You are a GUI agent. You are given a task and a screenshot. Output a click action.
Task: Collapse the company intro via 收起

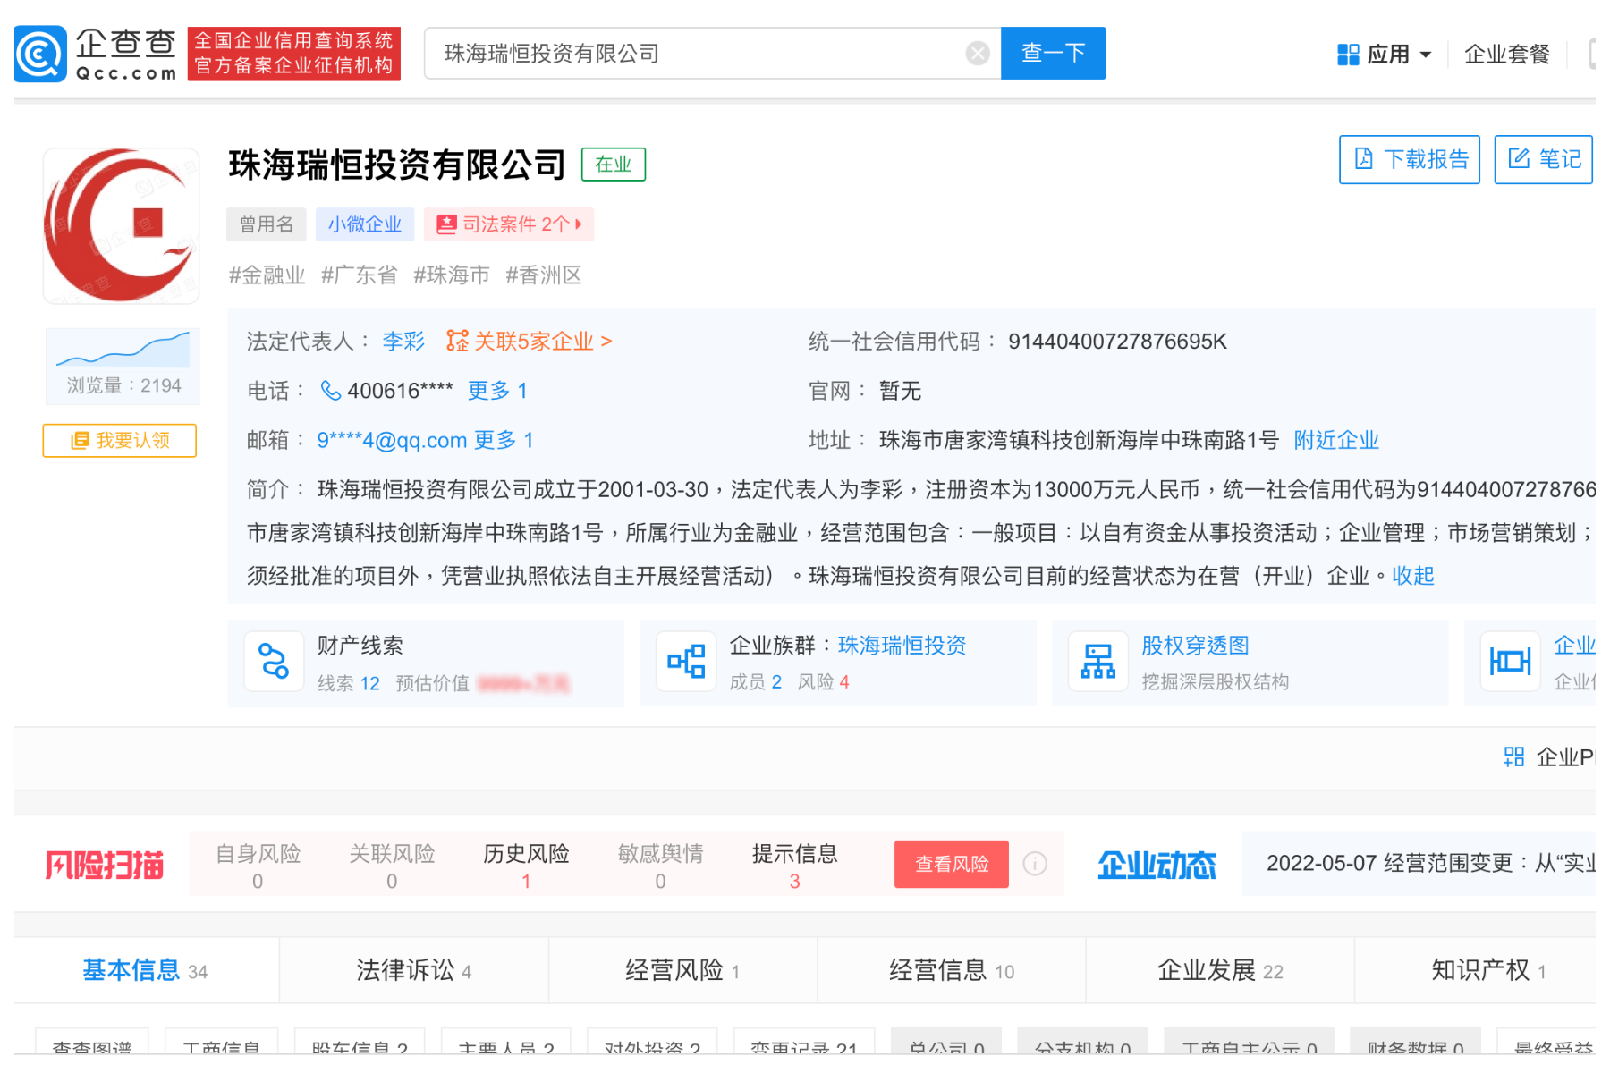pyautogui.click(x=1412, y=576)
